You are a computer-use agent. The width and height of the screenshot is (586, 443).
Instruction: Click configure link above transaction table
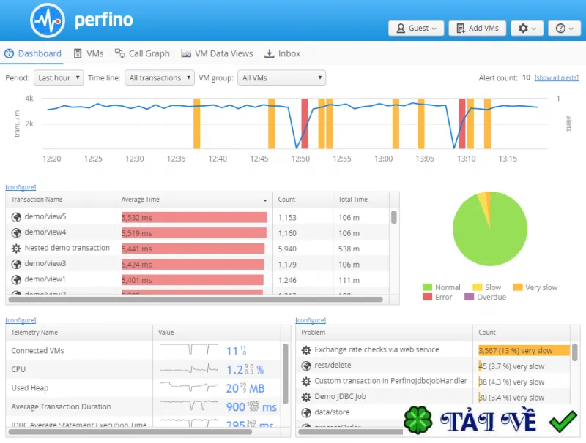pos(21,187)
